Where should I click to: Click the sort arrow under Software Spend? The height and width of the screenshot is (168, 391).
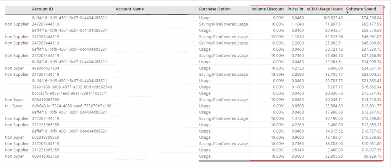pos(348,13)
